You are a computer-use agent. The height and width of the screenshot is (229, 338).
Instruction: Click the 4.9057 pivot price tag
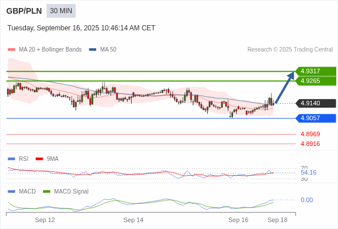pyautogui.click(x=316, y=118)
